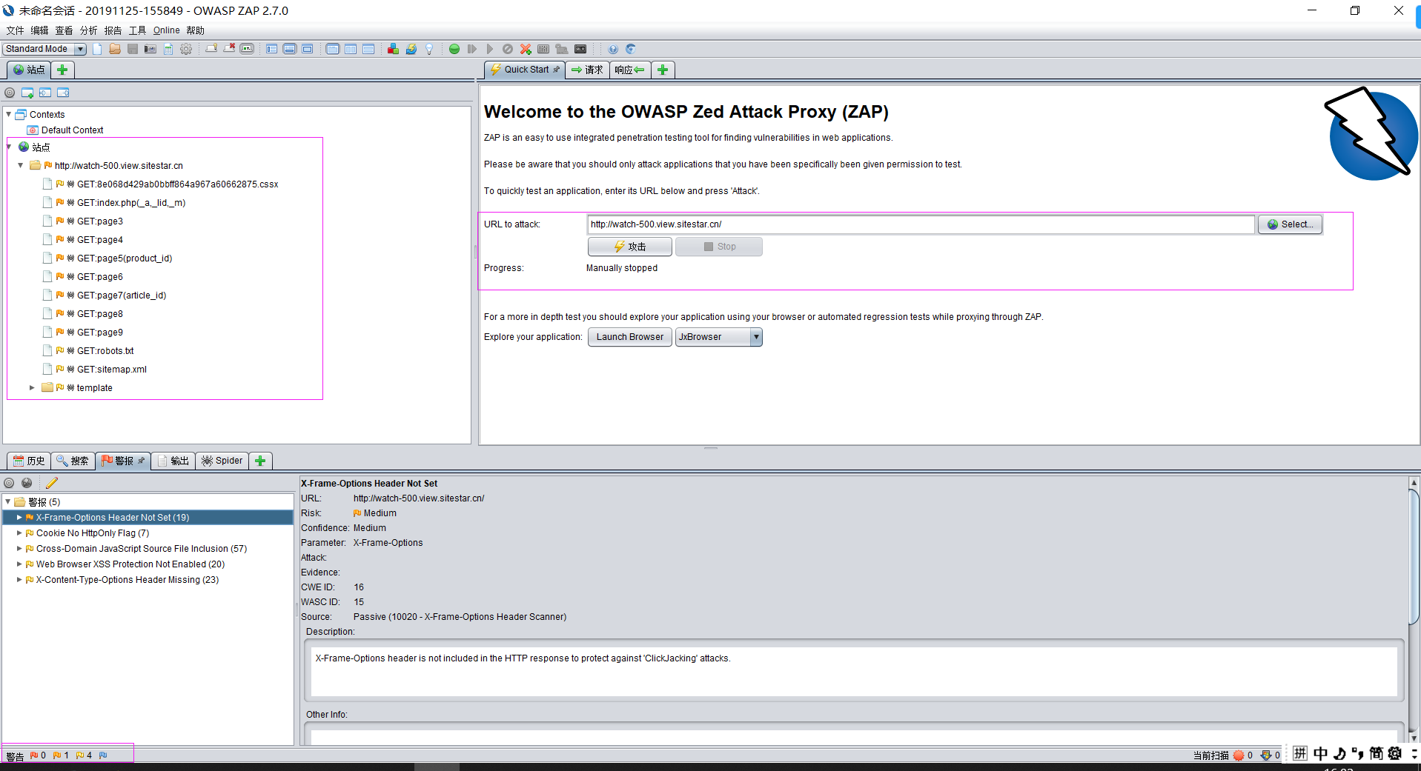Click the expand sites tabs layout icon

click(x=272, y=49)
